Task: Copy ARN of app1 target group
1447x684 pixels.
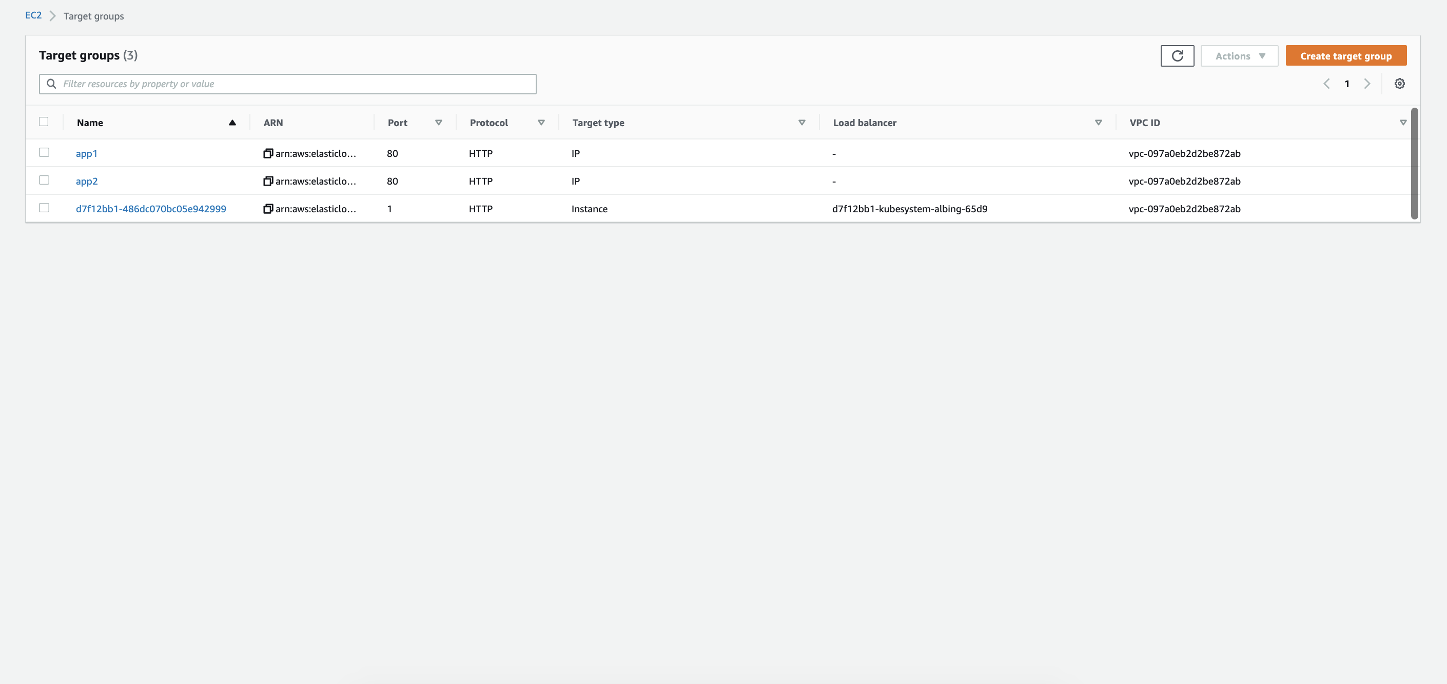Action: click(268, 153)
